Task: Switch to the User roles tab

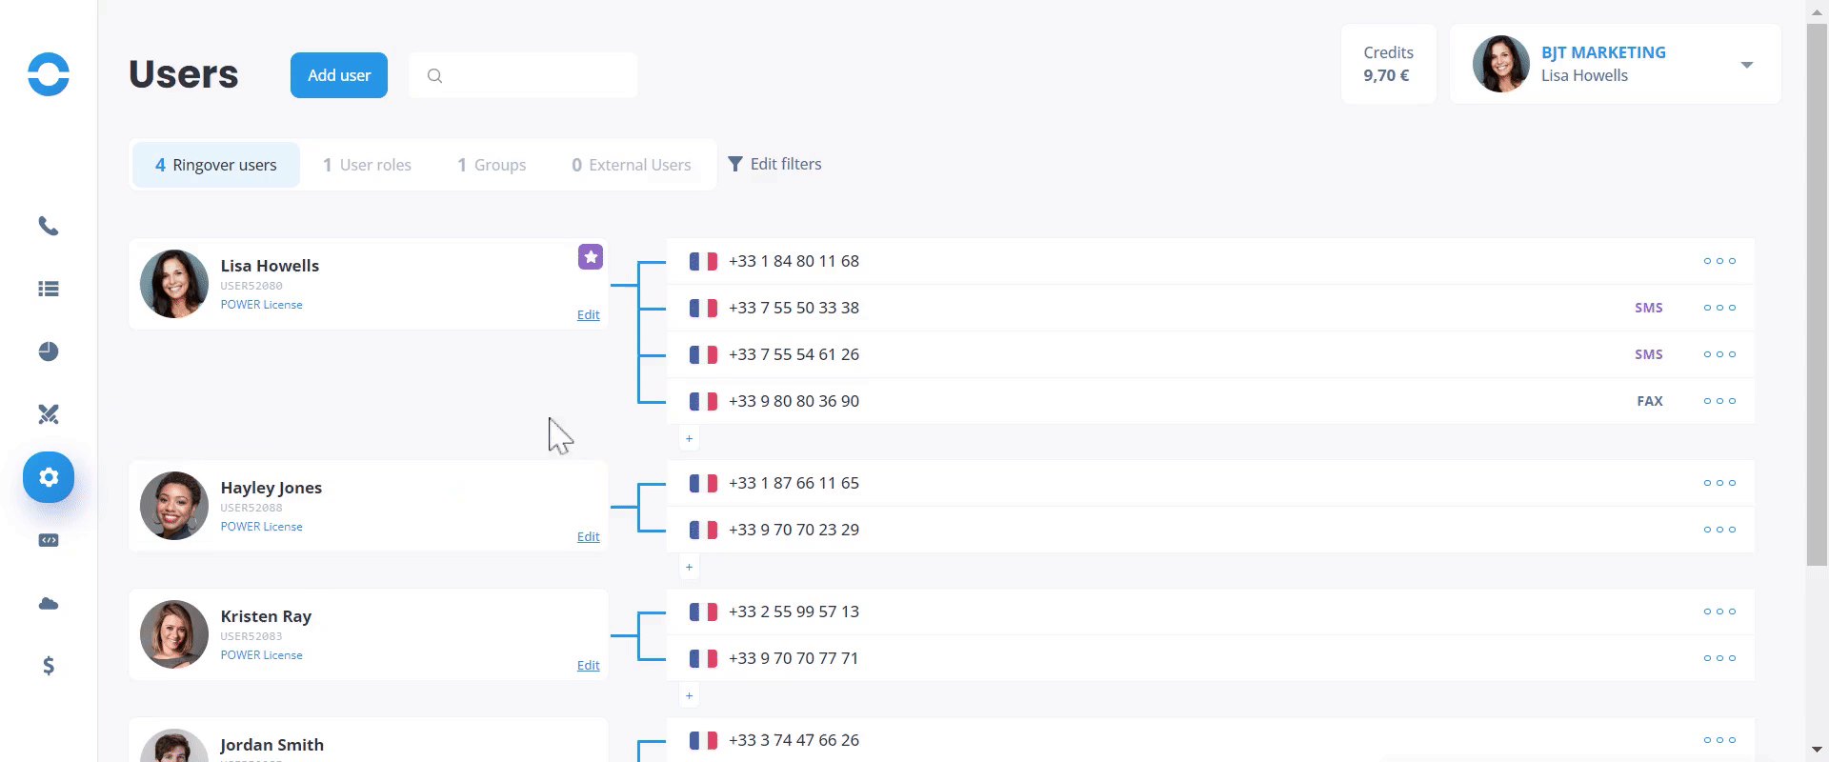Action: click(x=367, y=165)
